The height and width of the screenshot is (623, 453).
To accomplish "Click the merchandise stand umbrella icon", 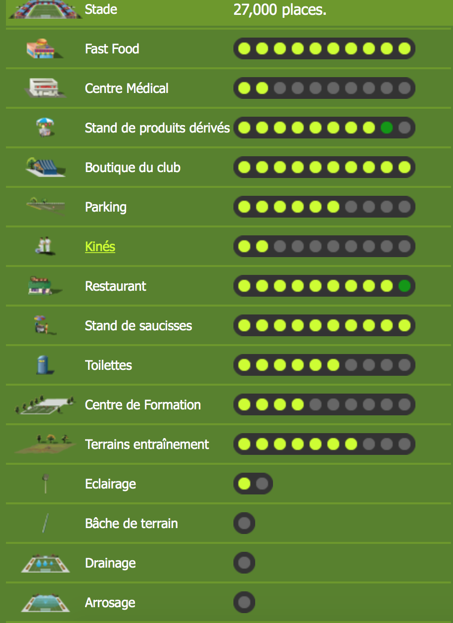I will pyautogui.click(x=45, y=127).
